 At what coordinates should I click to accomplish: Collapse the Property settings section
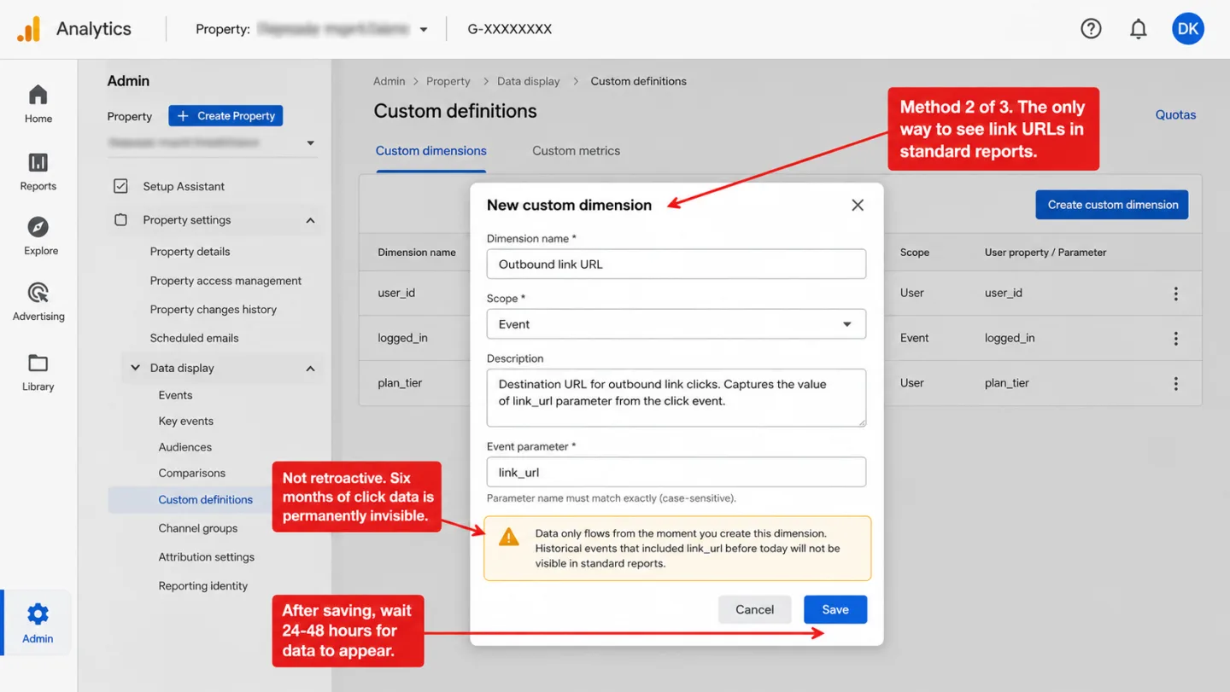click(310, 220)
